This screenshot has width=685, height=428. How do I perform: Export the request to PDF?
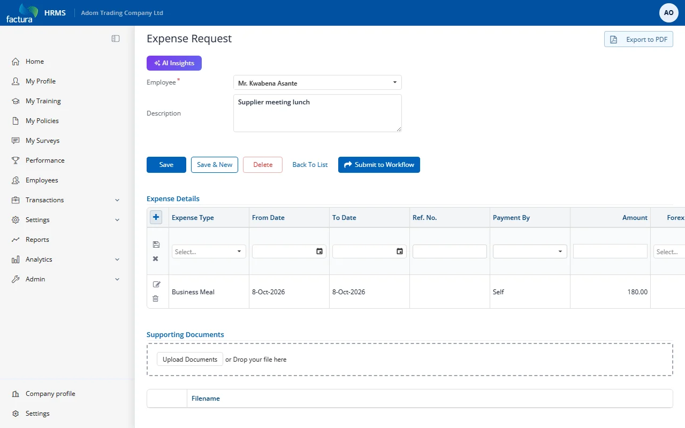coord(638,40)
